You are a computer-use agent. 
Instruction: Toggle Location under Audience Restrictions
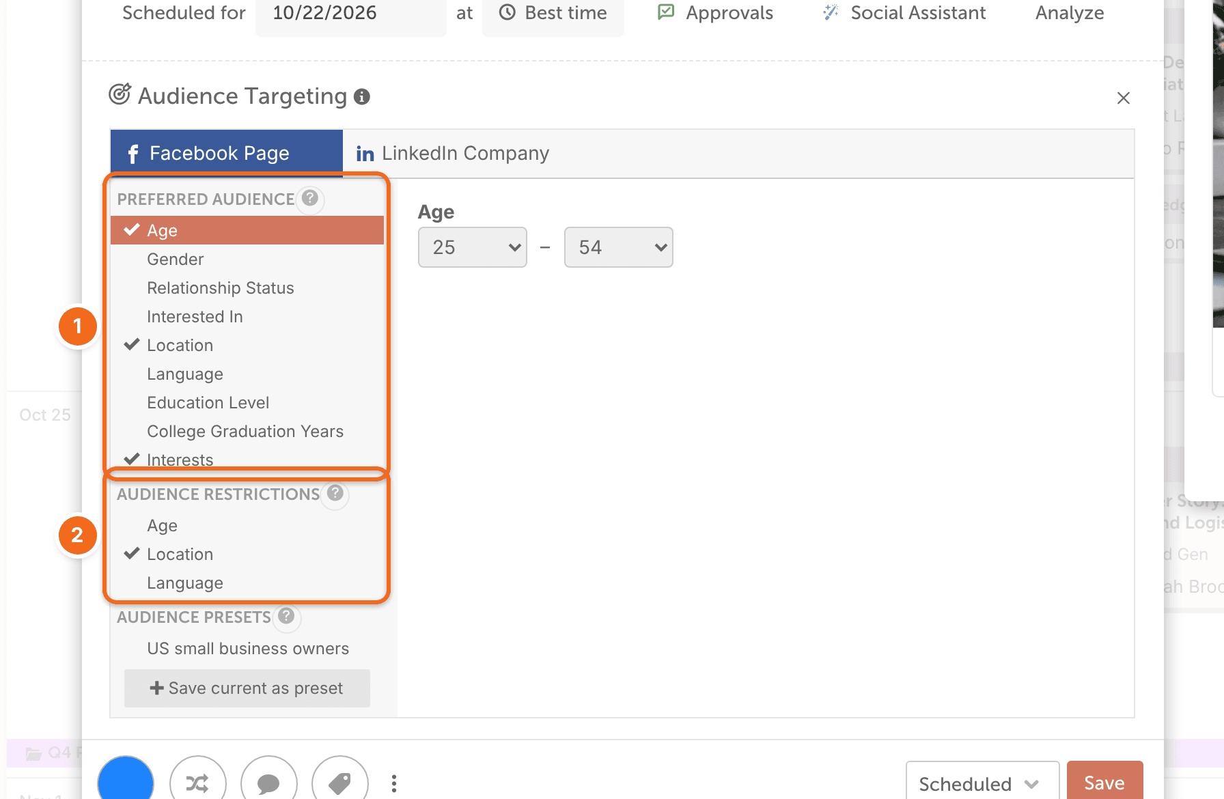247,554
